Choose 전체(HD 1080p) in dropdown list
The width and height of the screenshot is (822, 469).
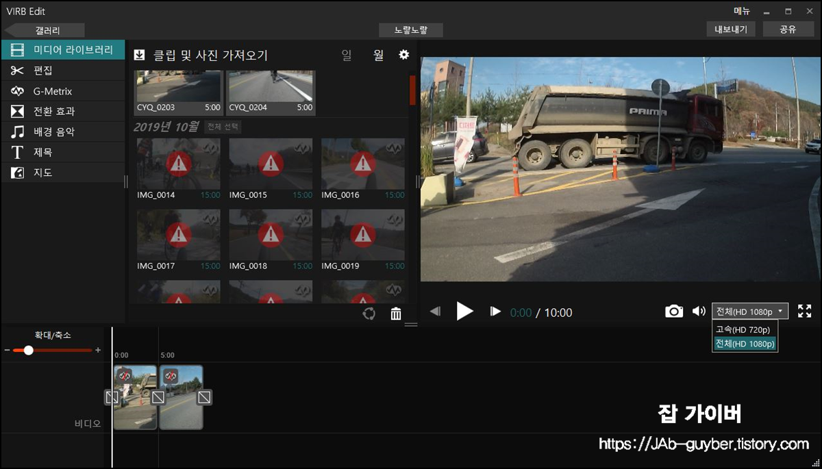(x=745, y=344)
